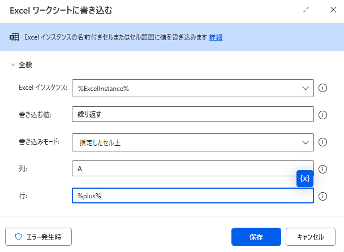Show info for the 書き込む値 field
This screenshot has width=344, height=252.
click(x=322, y=115)
